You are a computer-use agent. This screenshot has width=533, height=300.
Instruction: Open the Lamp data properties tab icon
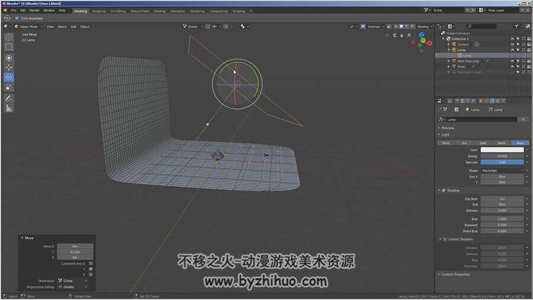[492, 101]
